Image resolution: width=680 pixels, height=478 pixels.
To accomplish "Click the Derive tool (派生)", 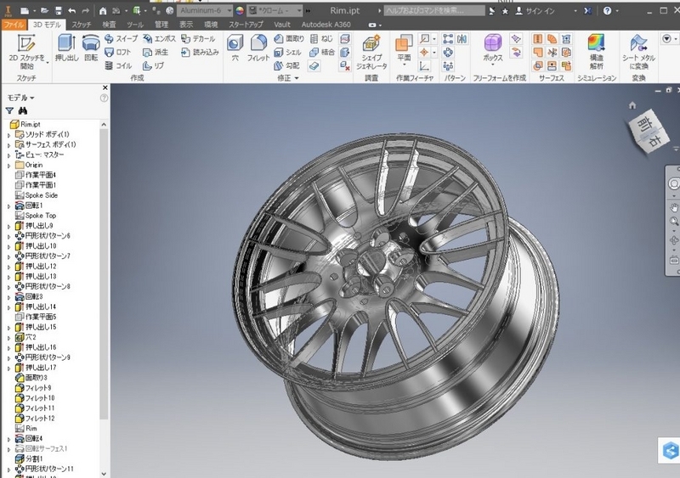I will pyautogui.click(x=156, y=52).
